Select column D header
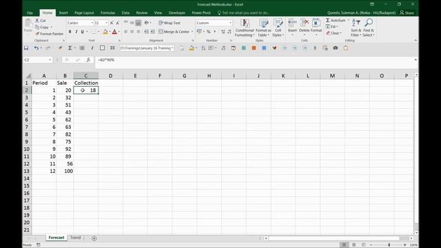Image resolution: width=441 pixels, height=248 pixels. coord(110,76)
